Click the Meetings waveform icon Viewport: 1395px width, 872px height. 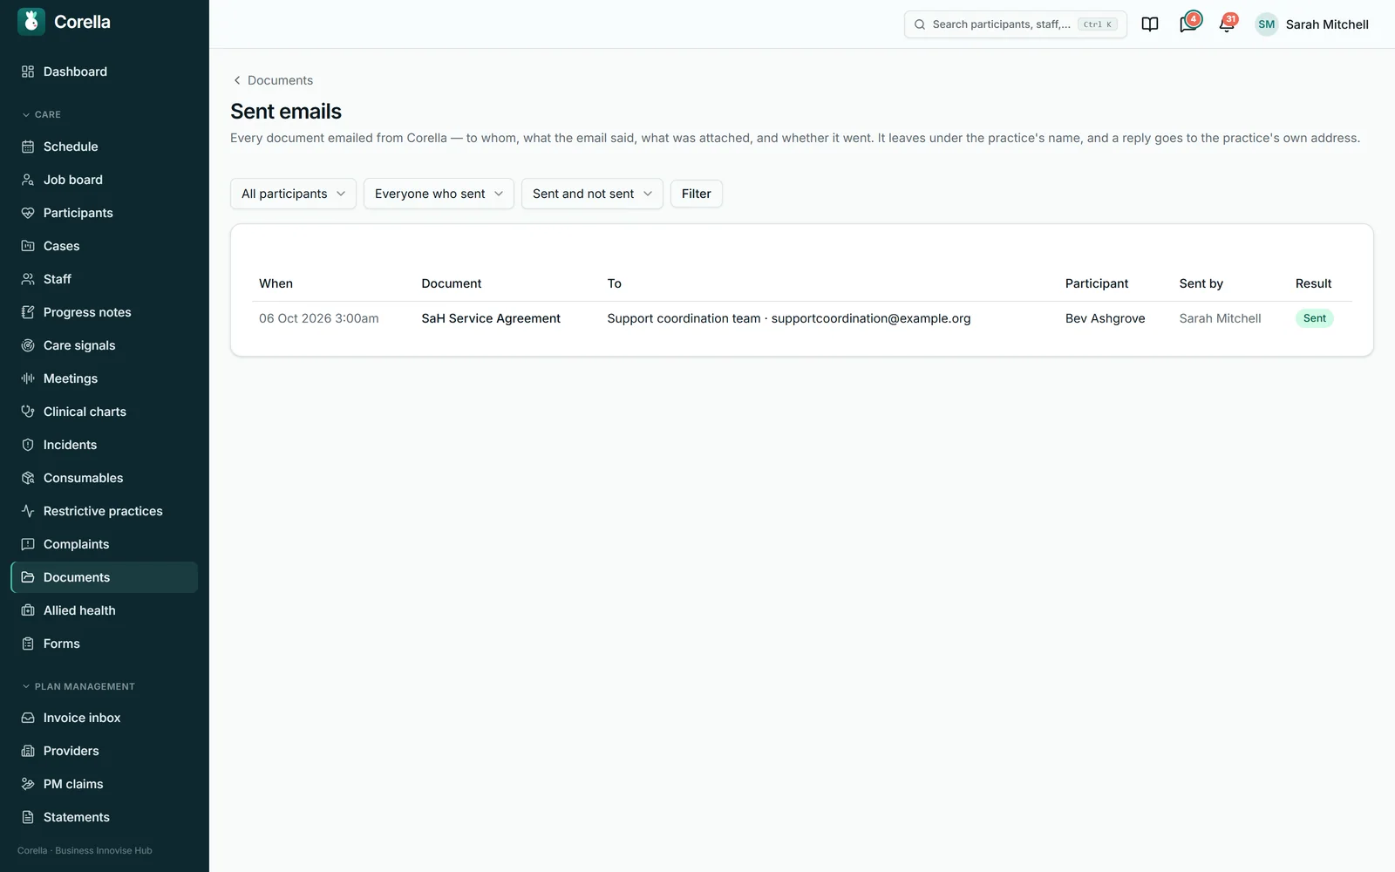pyautogui.click(x=28, y=378)
